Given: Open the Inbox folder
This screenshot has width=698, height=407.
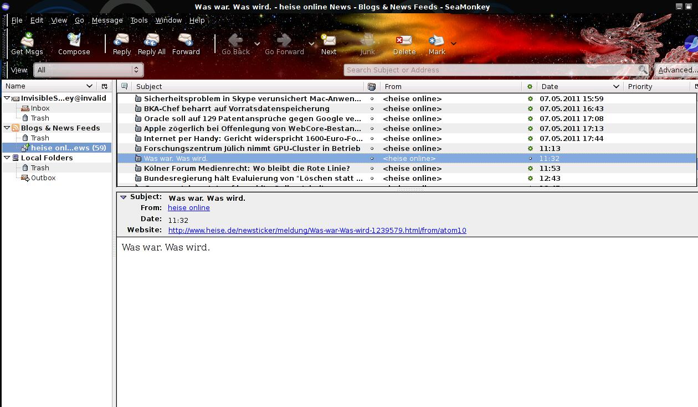Looking at the screenshot, I should (40, 108).
